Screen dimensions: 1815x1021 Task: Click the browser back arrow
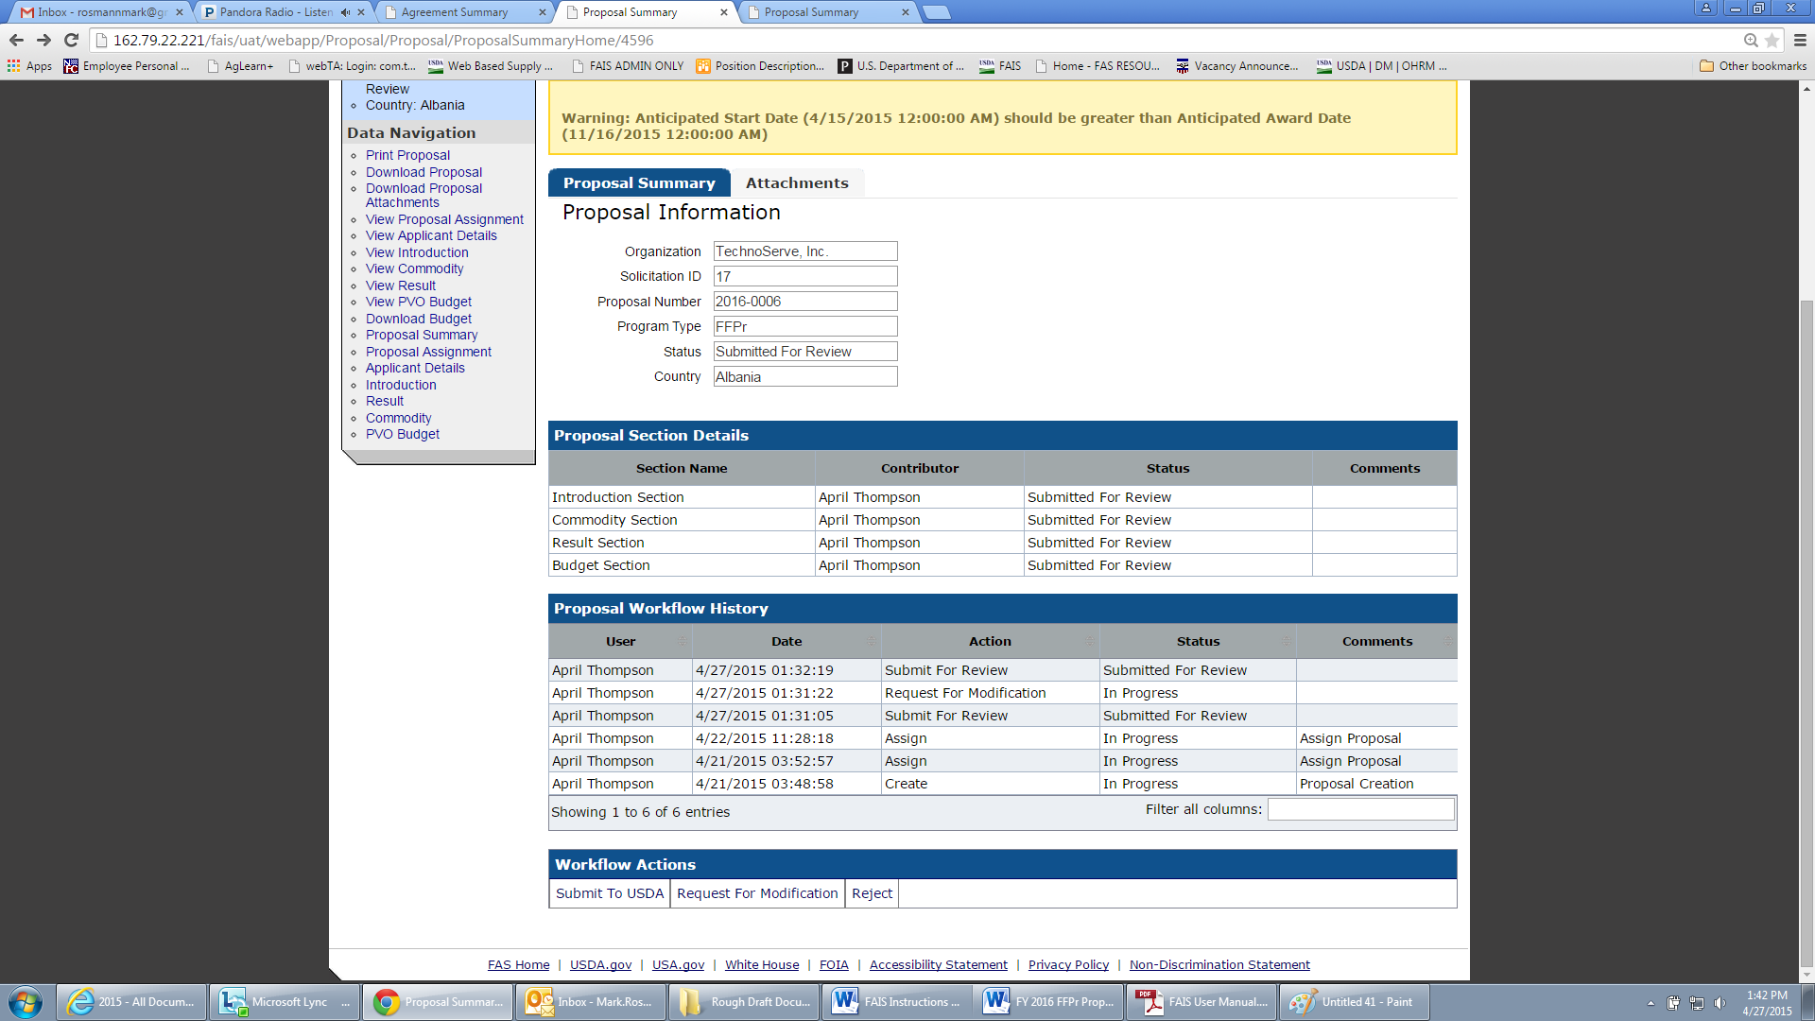click(x=16, y=40)
